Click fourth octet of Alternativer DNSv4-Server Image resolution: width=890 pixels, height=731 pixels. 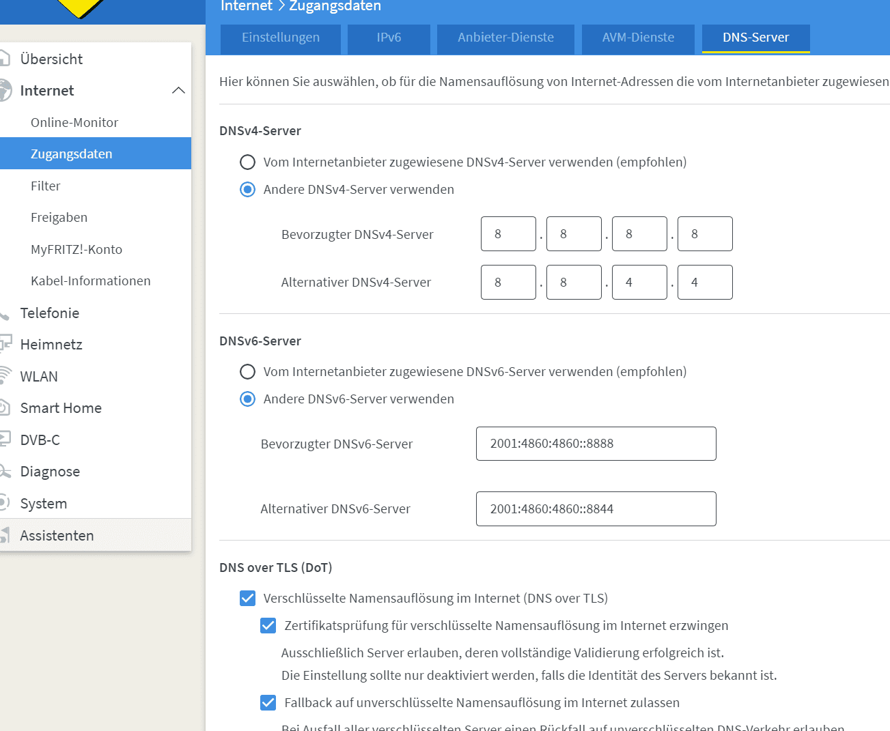[705, 282]
